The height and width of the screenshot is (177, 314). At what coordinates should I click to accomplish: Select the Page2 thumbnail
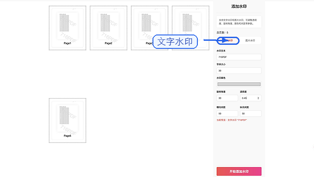click(x=109, y=28)
